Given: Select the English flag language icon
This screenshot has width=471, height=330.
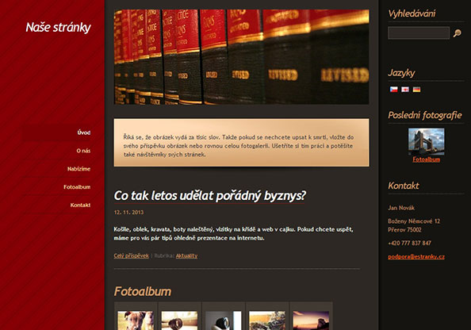Looking at the screenshot, I should [405, 90].
